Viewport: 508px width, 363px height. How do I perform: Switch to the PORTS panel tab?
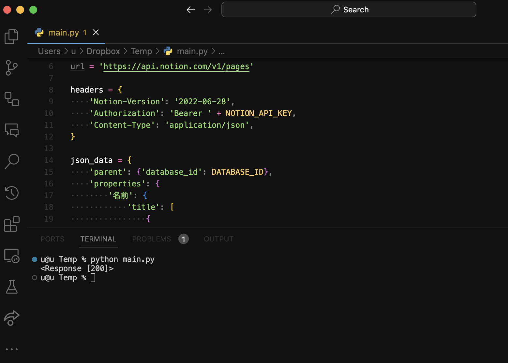[x=52, y=239]
